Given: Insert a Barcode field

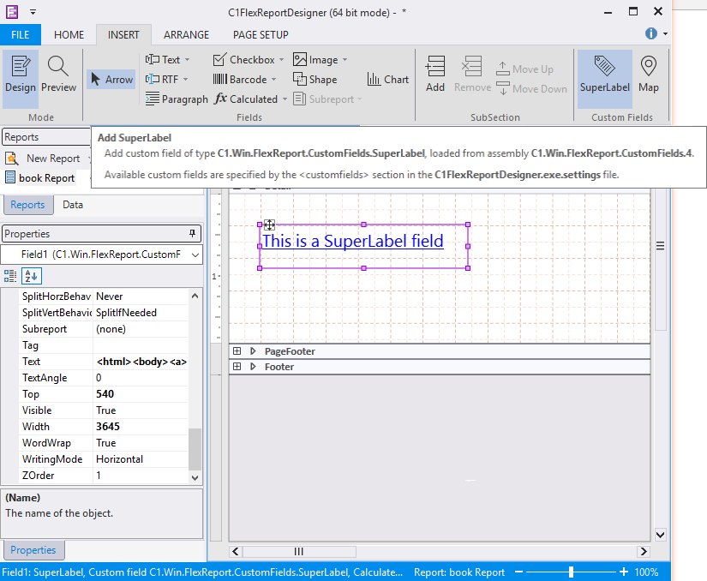Looking at the screenshot, I should [x=240, y=80].
